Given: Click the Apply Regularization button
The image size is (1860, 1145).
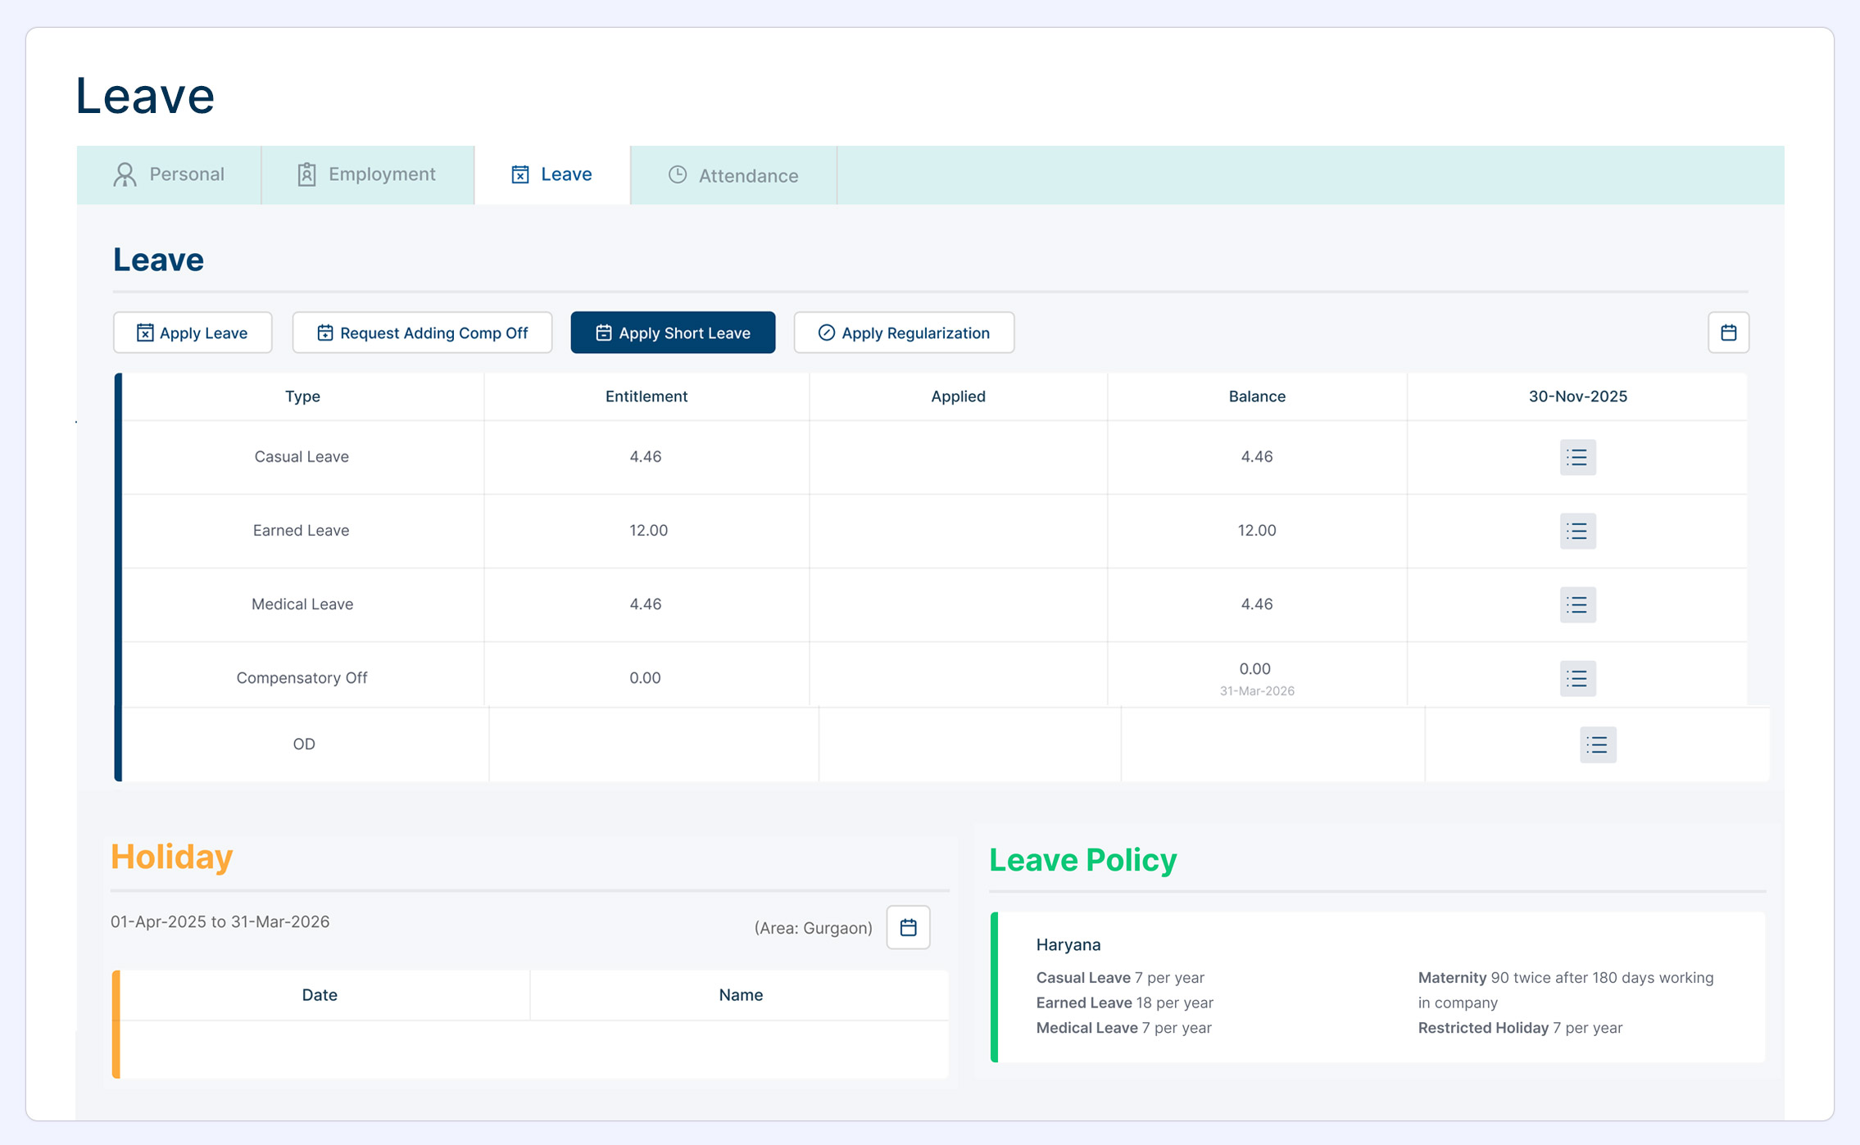Looking at the screenshot, I should tap(904, 333).
